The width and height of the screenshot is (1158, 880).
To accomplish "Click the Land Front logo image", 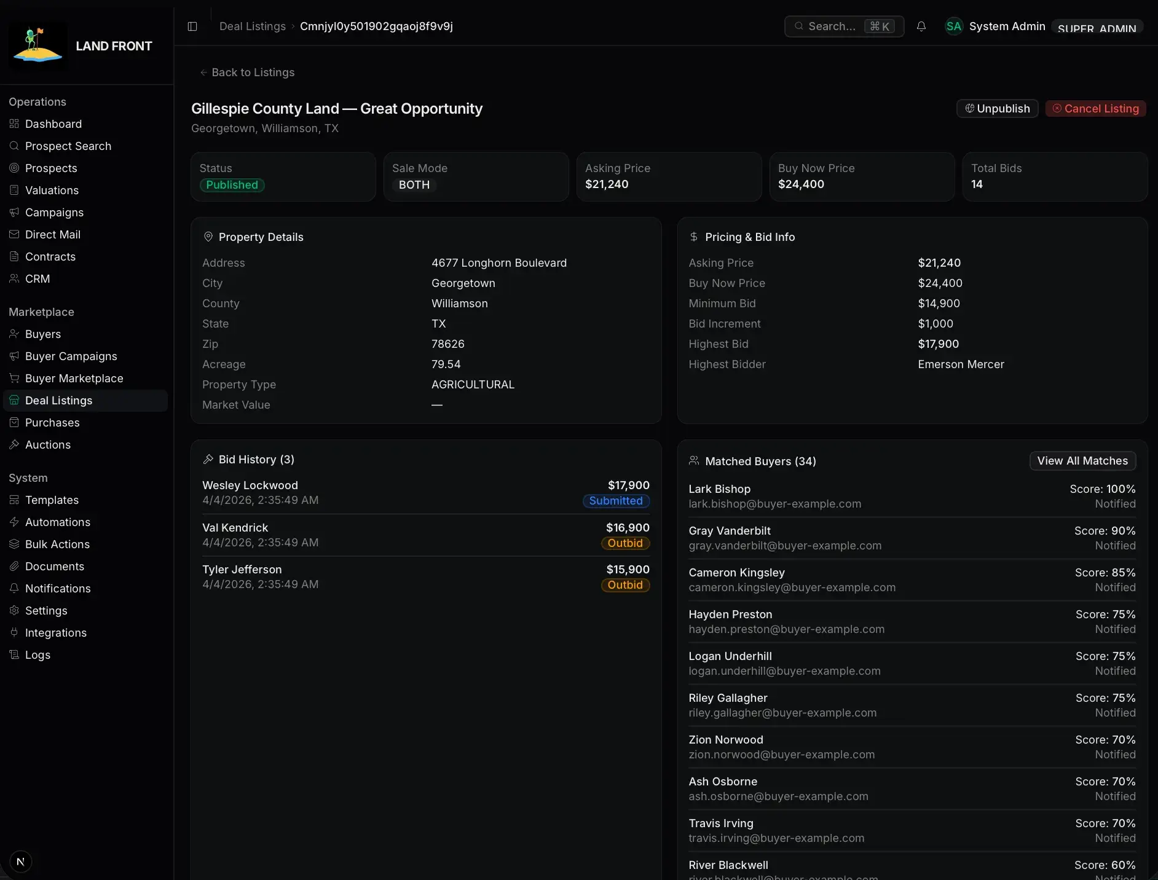I will 37,46.
